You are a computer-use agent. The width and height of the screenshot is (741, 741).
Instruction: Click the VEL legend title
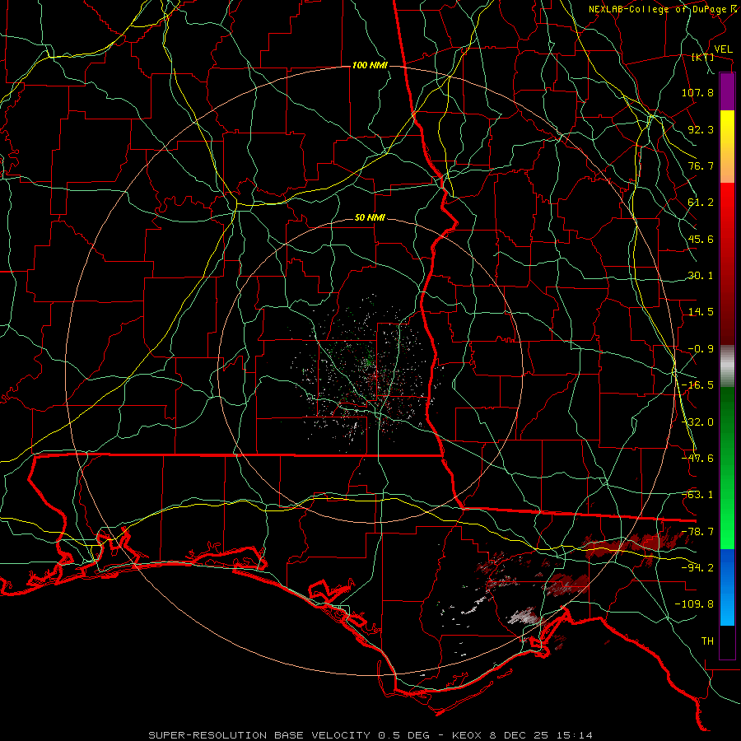[x=724, y=49]
